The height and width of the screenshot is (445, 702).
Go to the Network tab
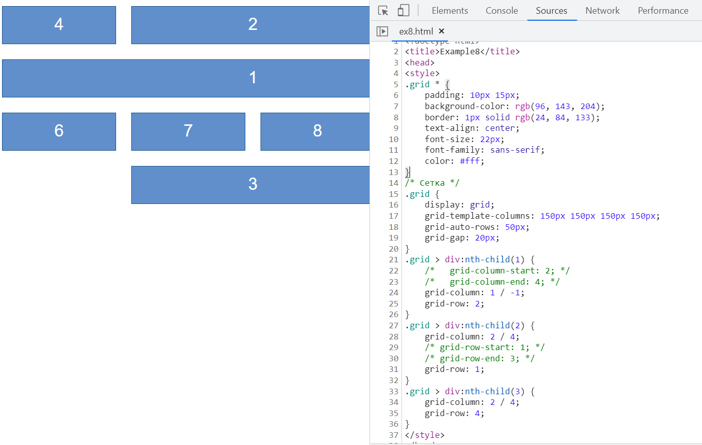[x=602, y=11]
